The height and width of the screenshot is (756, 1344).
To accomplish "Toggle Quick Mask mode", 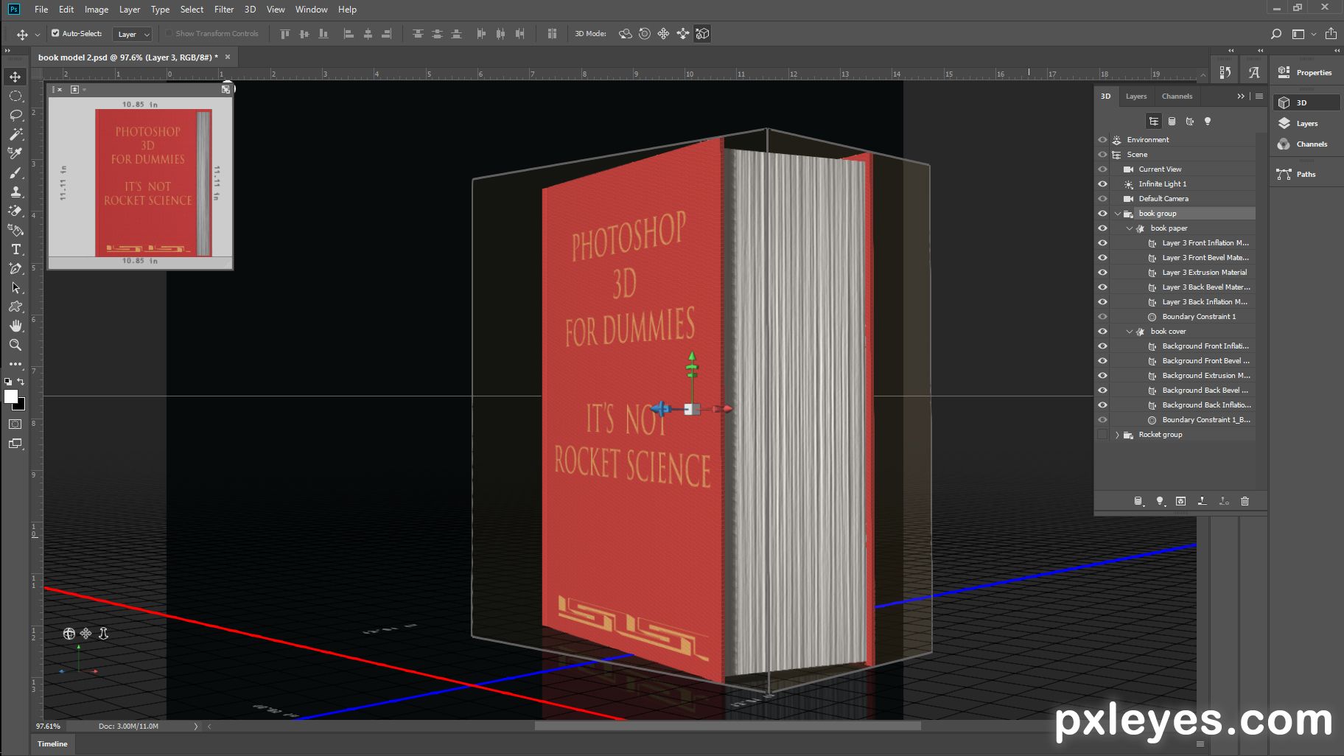I will (x=15, y=424).
